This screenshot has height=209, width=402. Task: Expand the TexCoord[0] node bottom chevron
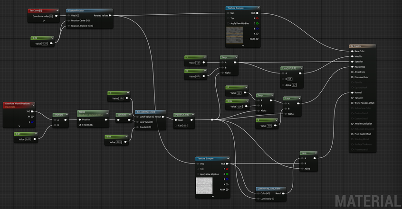point(43,21)
